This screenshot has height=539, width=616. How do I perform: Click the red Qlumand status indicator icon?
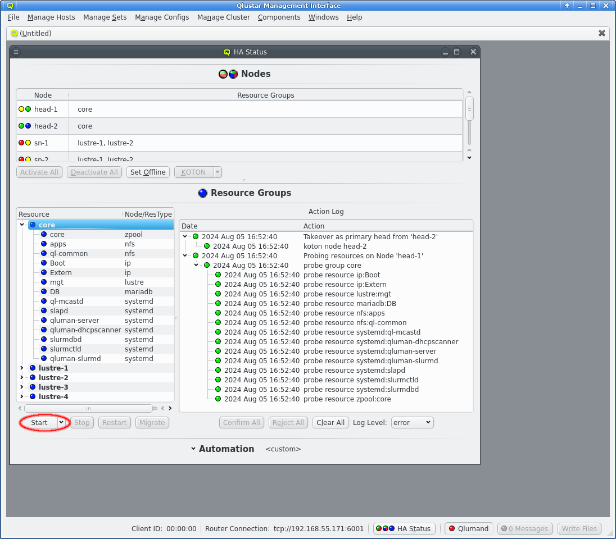(x=452, y=528)
